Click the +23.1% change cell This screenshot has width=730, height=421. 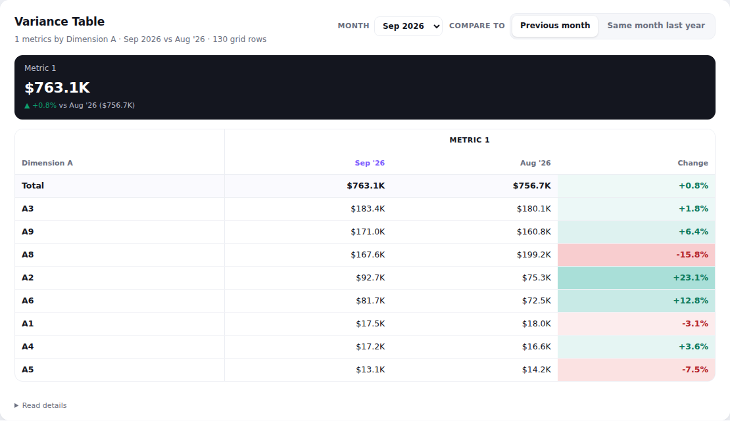tap(637, 278)
